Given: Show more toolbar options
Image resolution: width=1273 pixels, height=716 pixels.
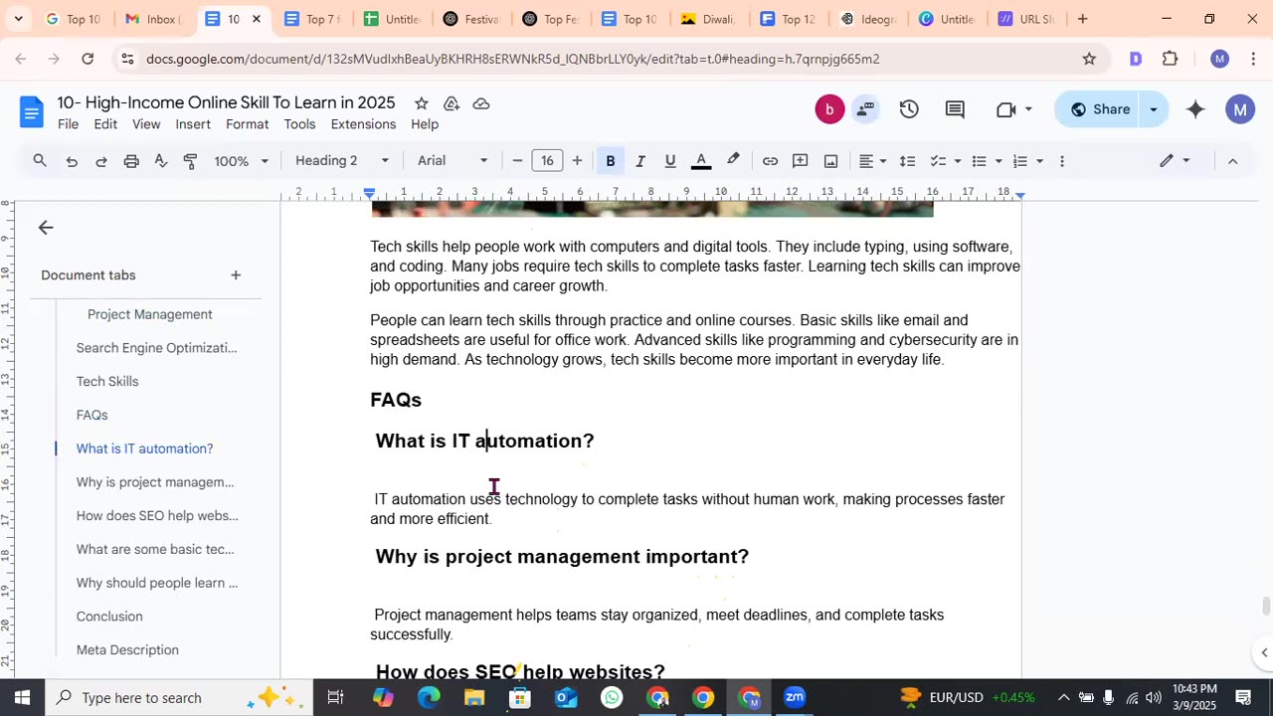Looking at the screenshot, I should point(1062,161).
